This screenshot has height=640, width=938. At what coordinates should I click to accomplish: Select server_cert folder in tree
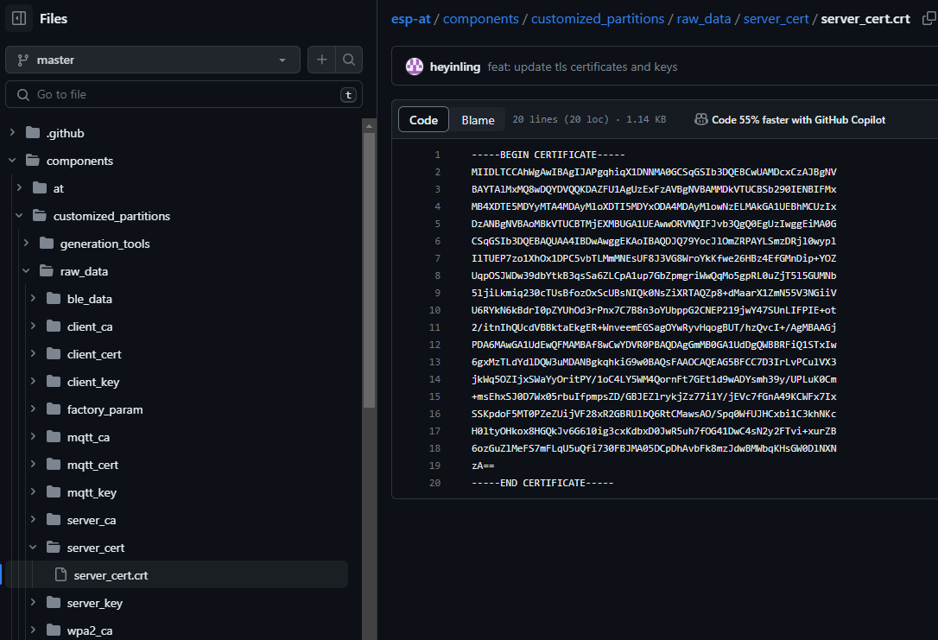click(96, 548)
